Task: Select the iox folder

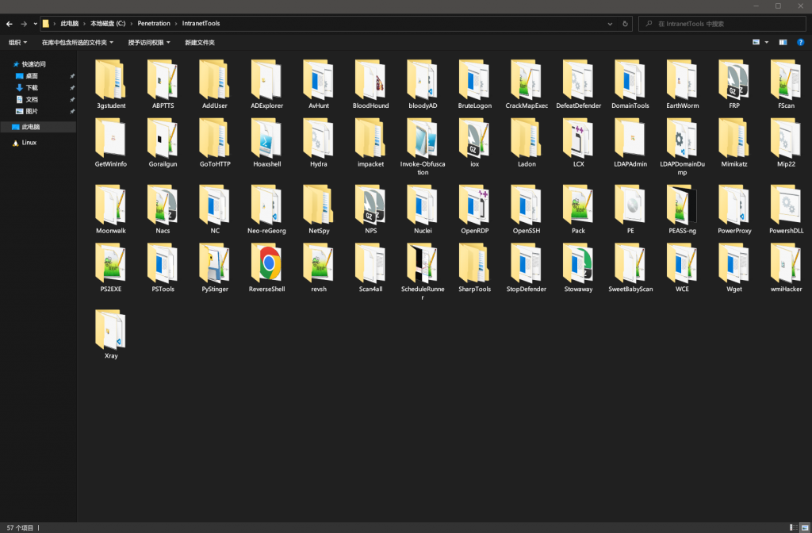Action: (474, 143)
